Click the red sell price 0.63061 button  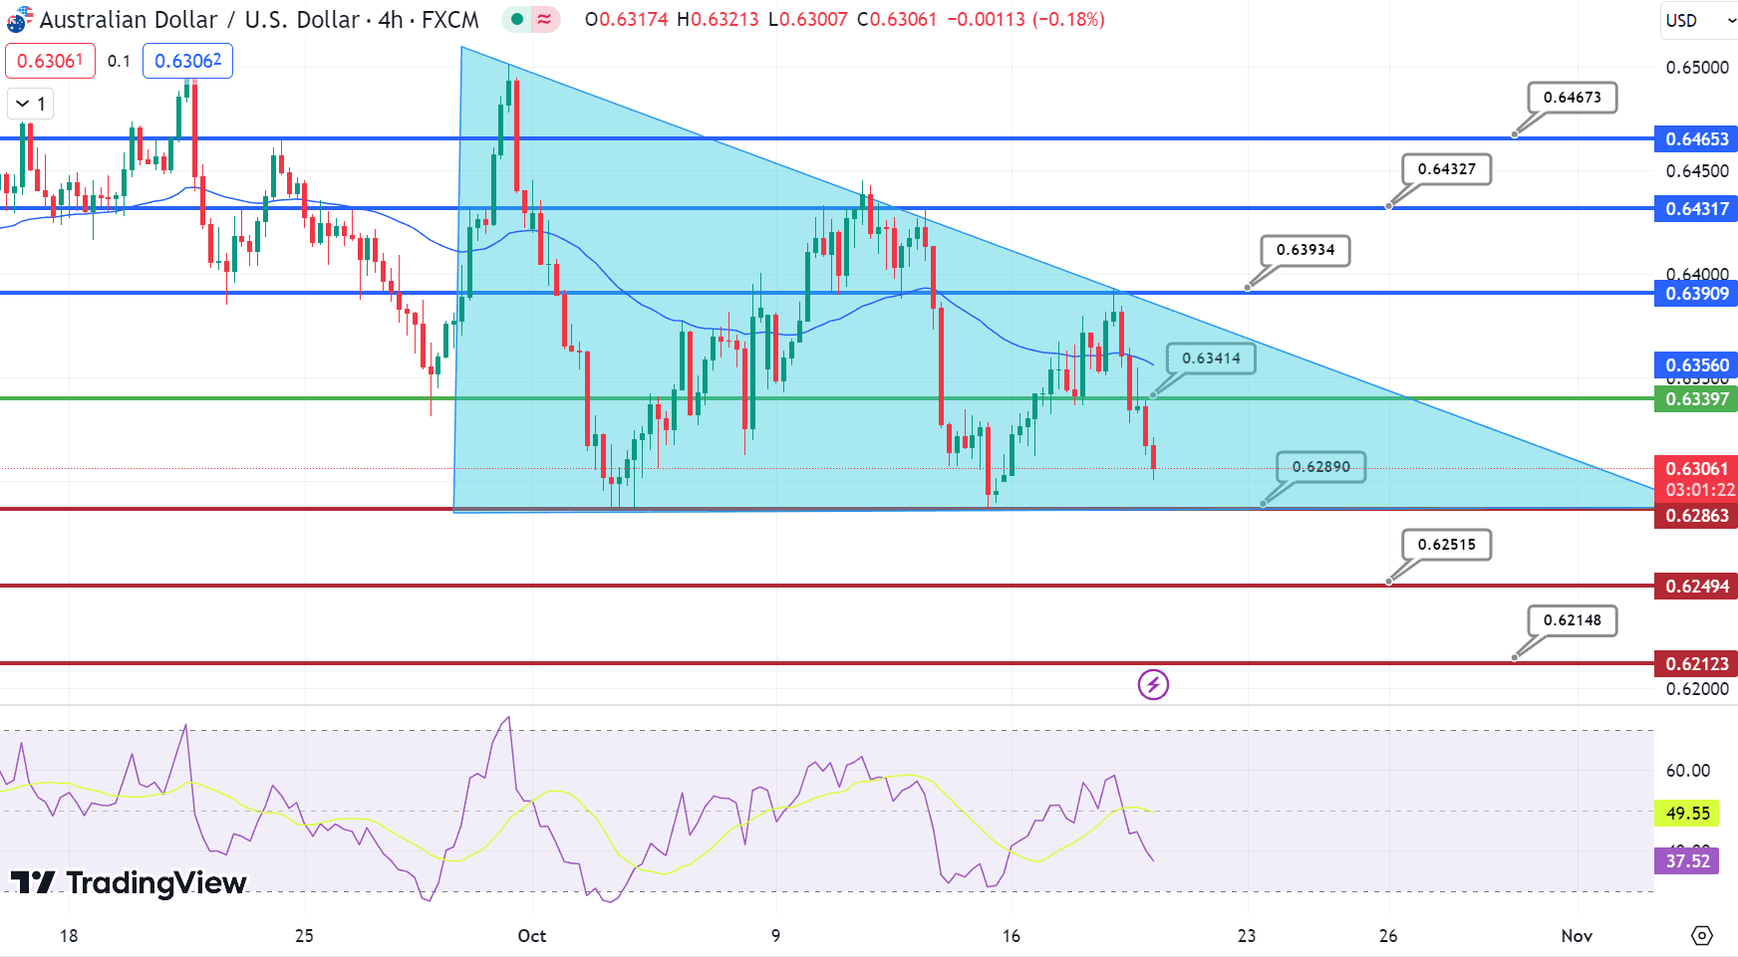50,61
